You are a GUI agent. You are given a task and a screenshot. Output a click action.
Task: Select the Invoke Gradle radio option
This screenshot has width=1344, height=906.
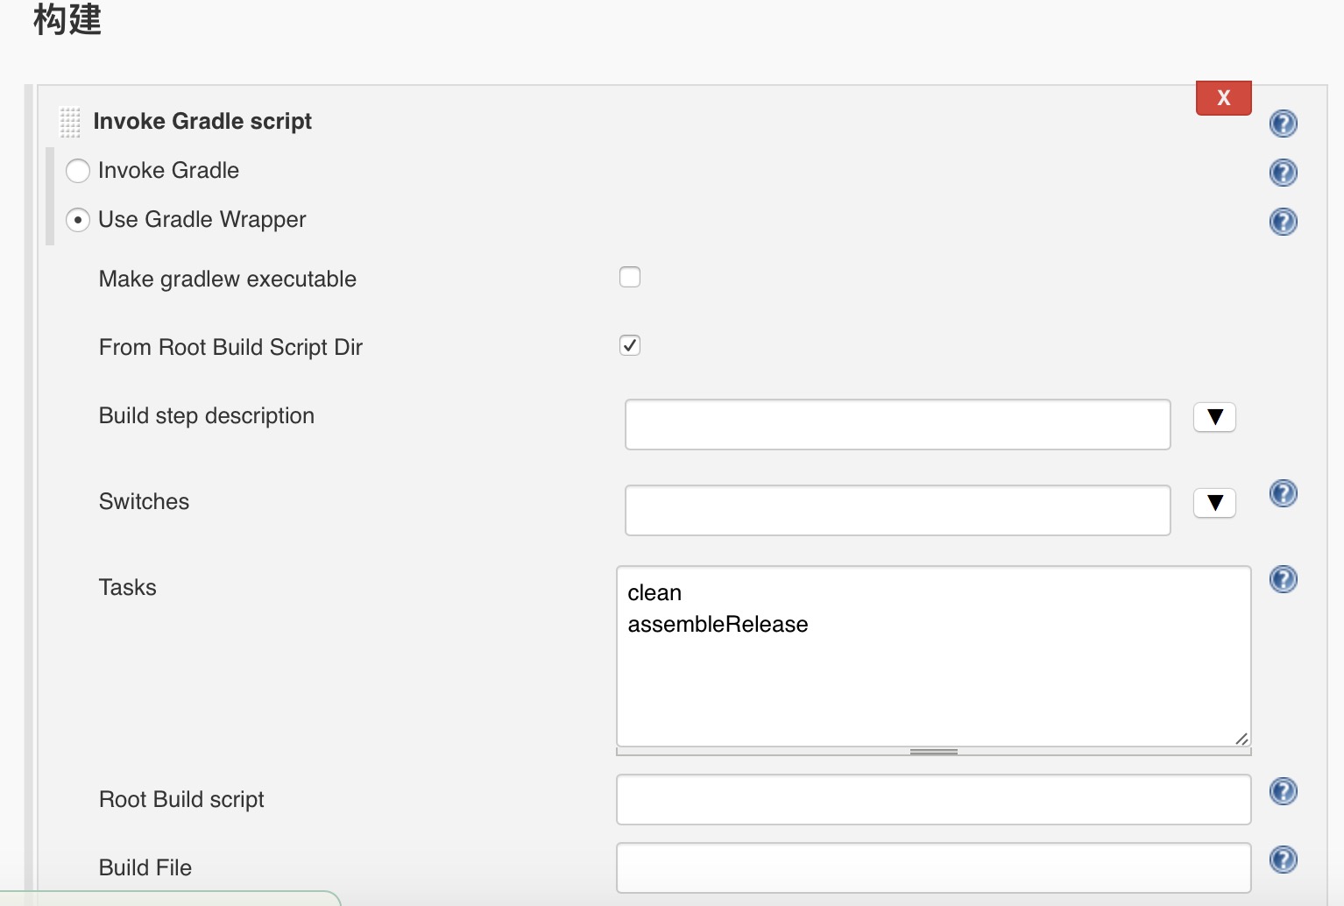[x=78, y=171]
